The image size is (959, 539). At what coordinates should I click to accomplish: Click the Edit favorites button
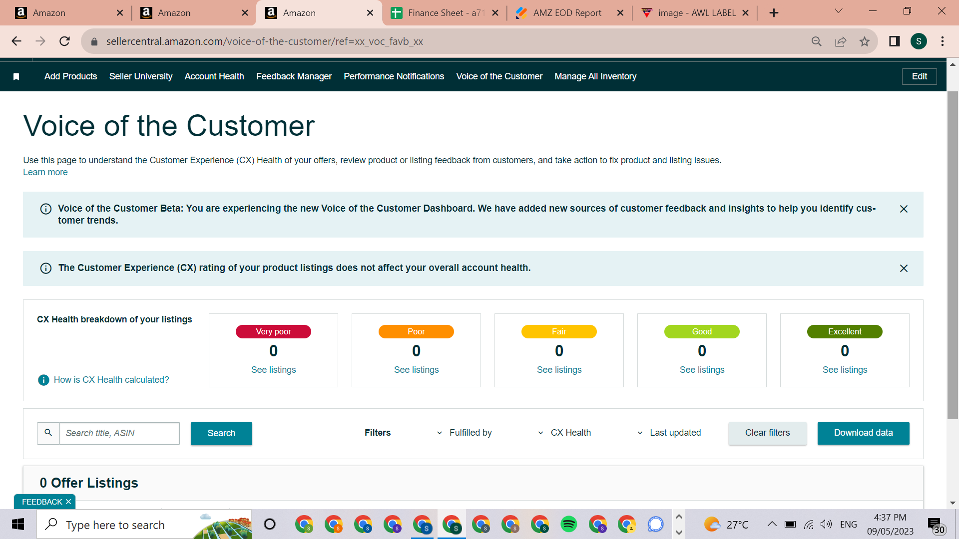[x=919, y=76]
